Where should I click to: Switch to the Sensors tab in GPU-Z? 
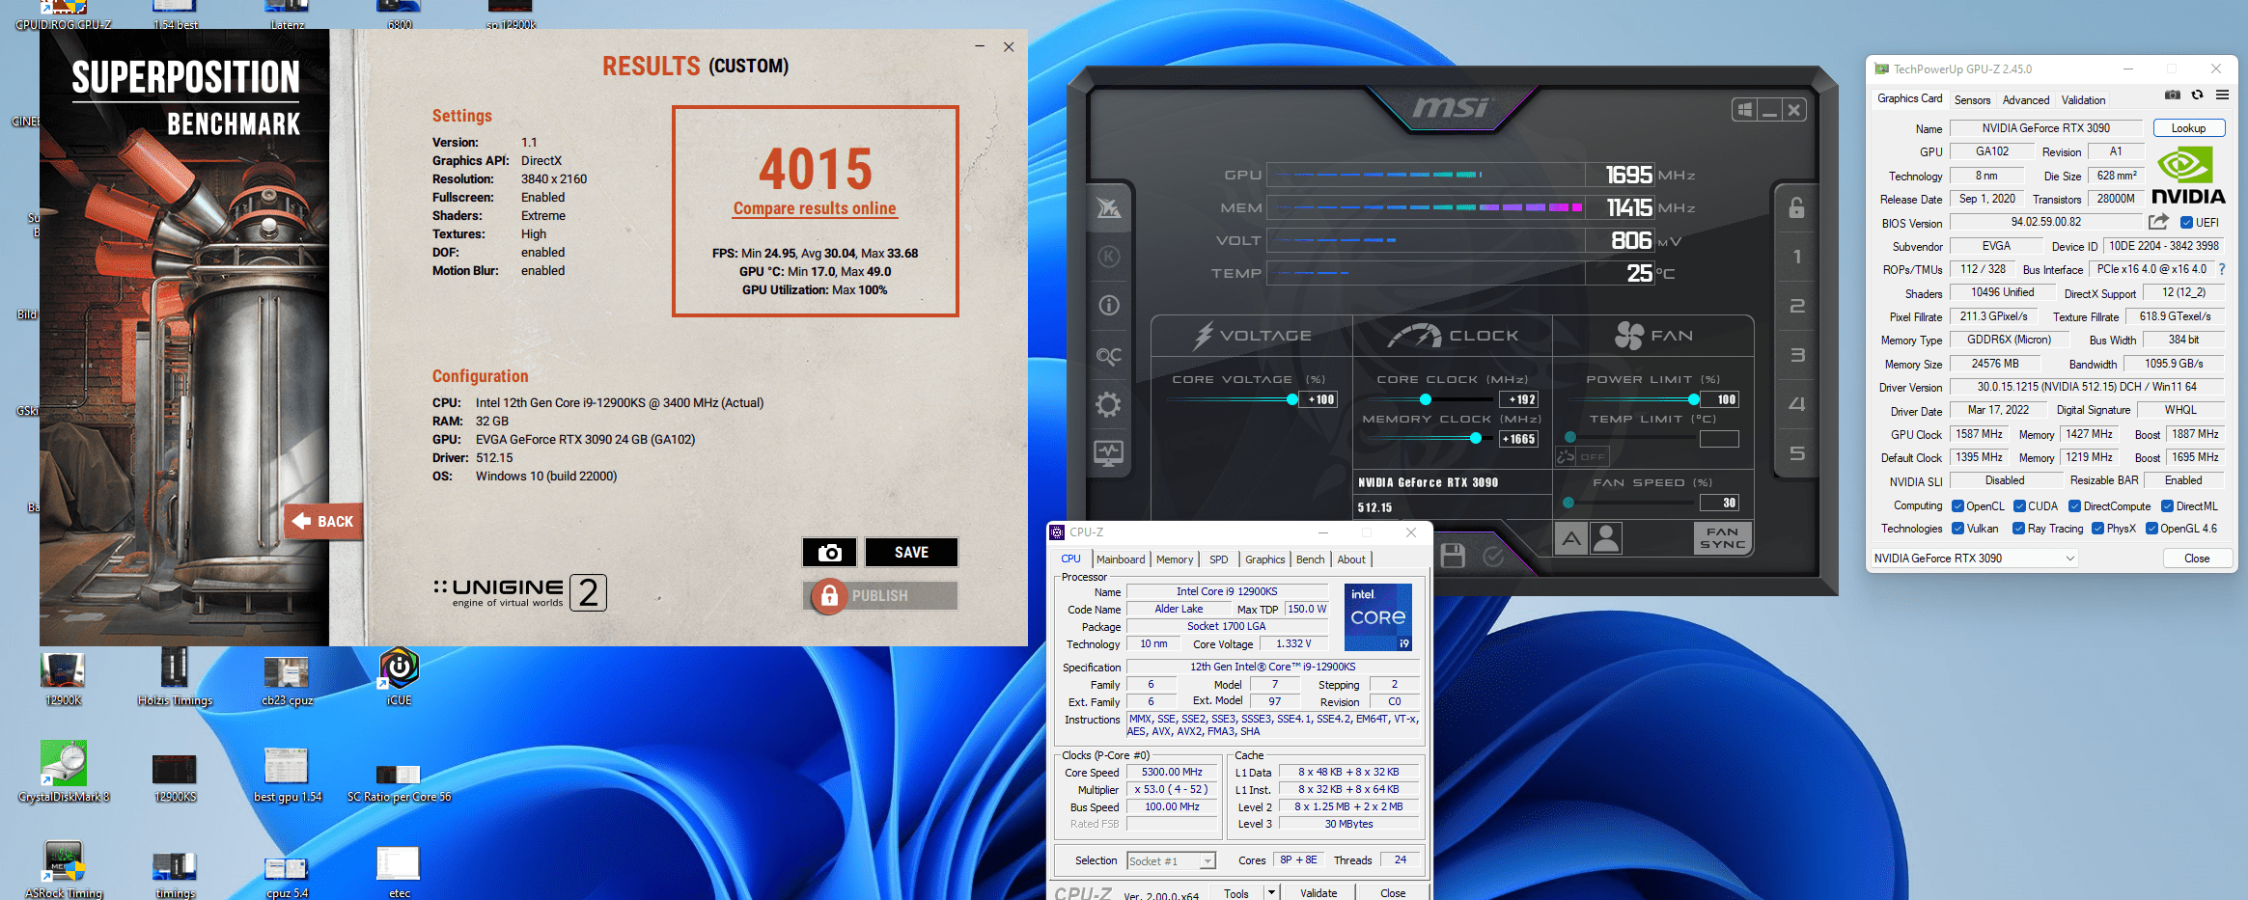click(x=1972, y=100)
